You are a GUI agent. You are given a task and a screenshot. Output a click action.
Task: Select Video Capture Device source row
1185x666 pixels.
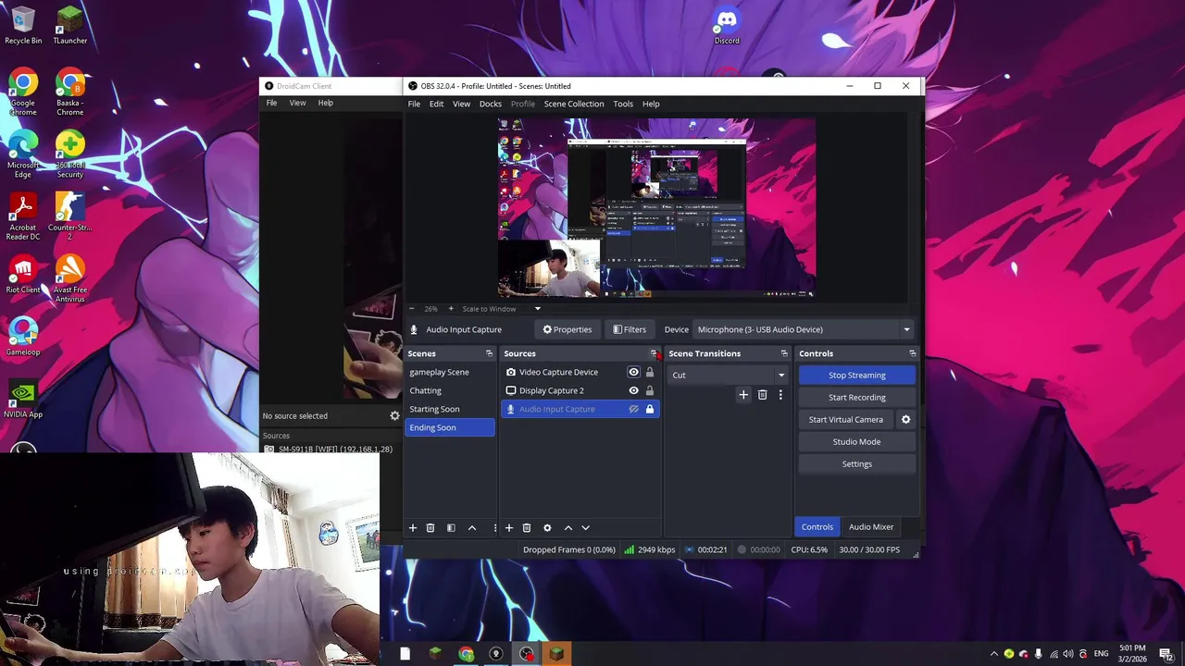pyautogui.click(x=580, y=372)
